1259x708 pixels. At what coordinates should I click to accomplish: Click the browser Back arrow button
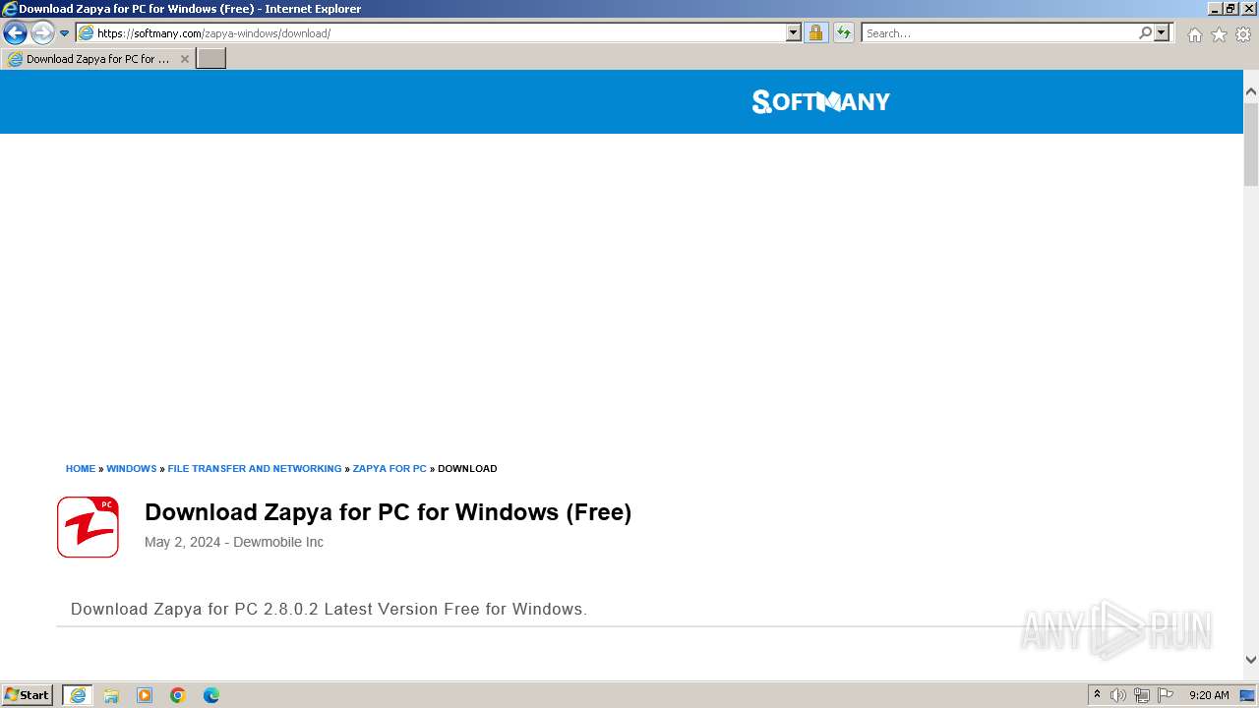15,32
